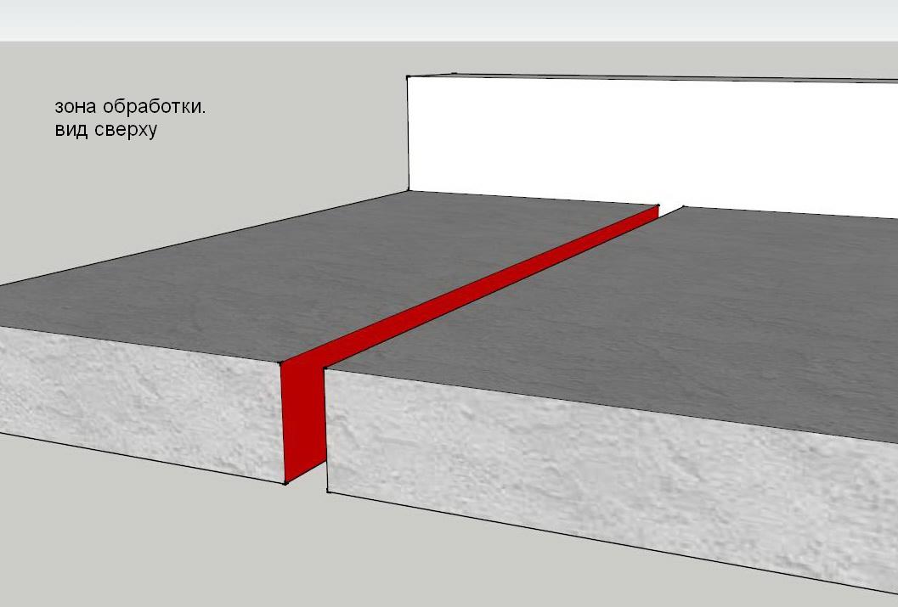This screenshot has width=898, height=607.
Task: Click the far end of the red strip at the wall
Action: click(658, 206)
